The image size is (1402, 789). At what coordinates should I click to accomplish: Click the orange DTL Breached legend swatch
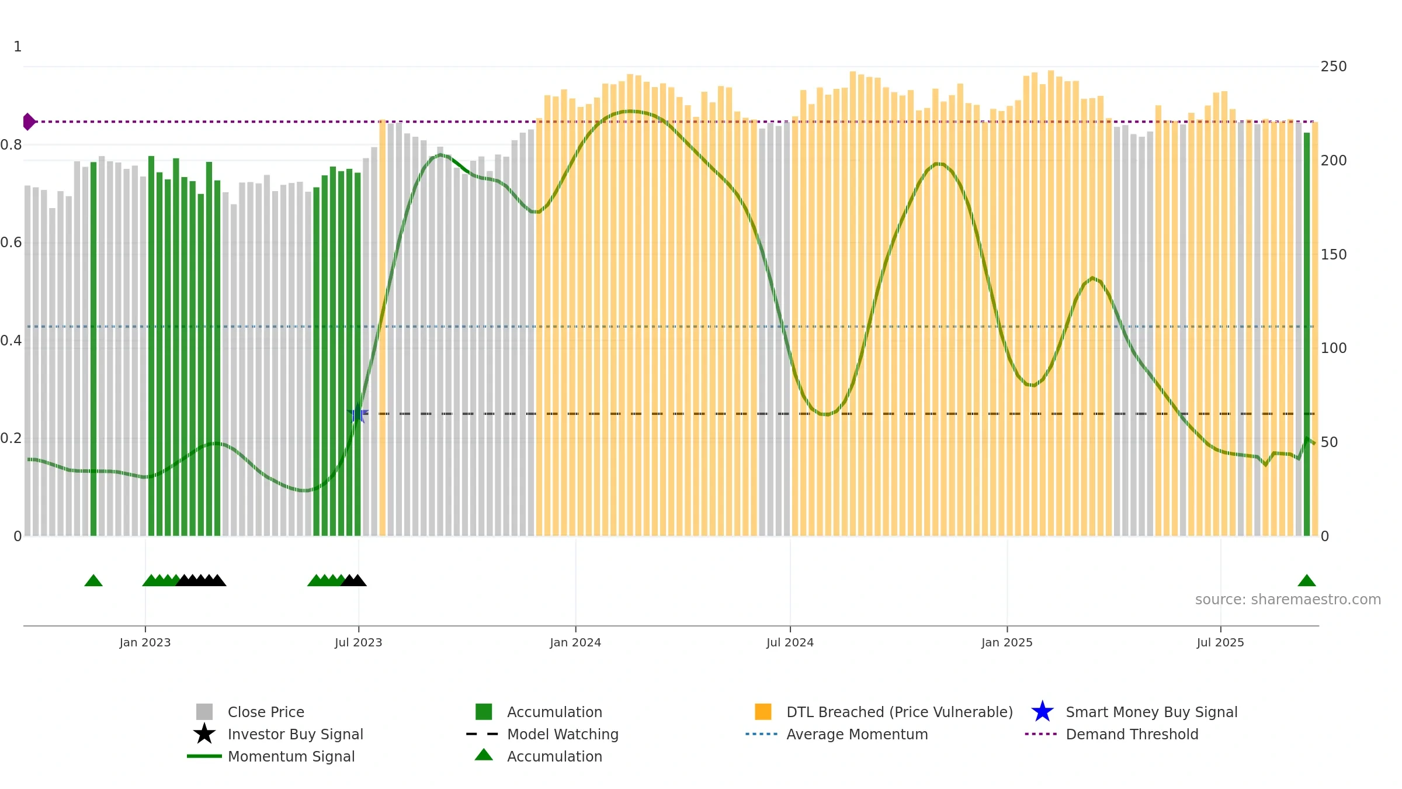coord(763,712)
